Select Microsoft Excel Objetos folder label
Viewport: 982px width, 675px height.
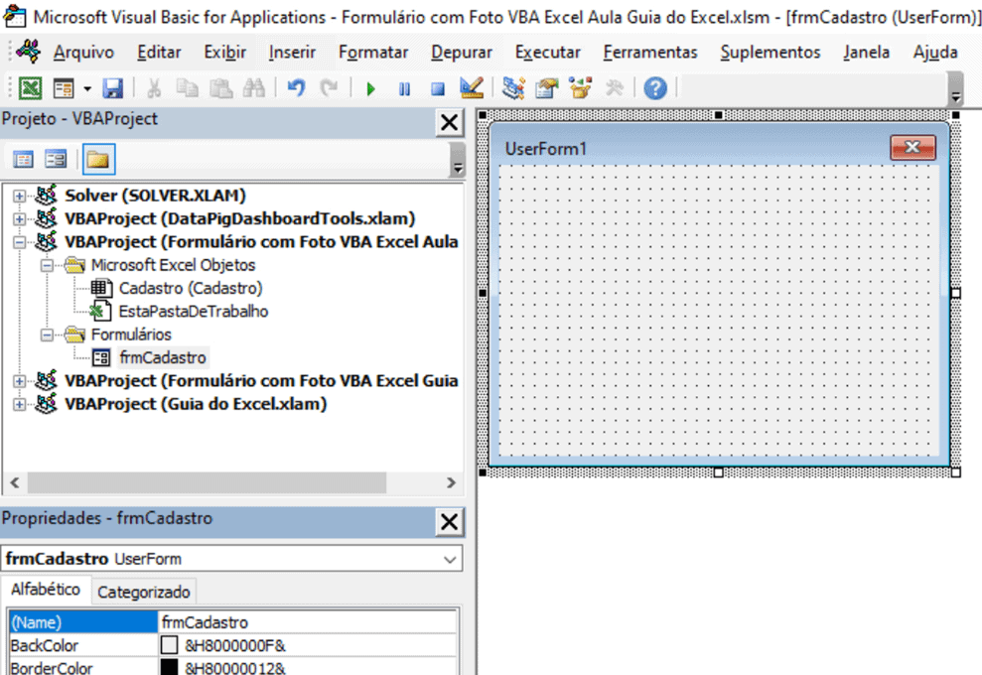(x=174, y=265)
